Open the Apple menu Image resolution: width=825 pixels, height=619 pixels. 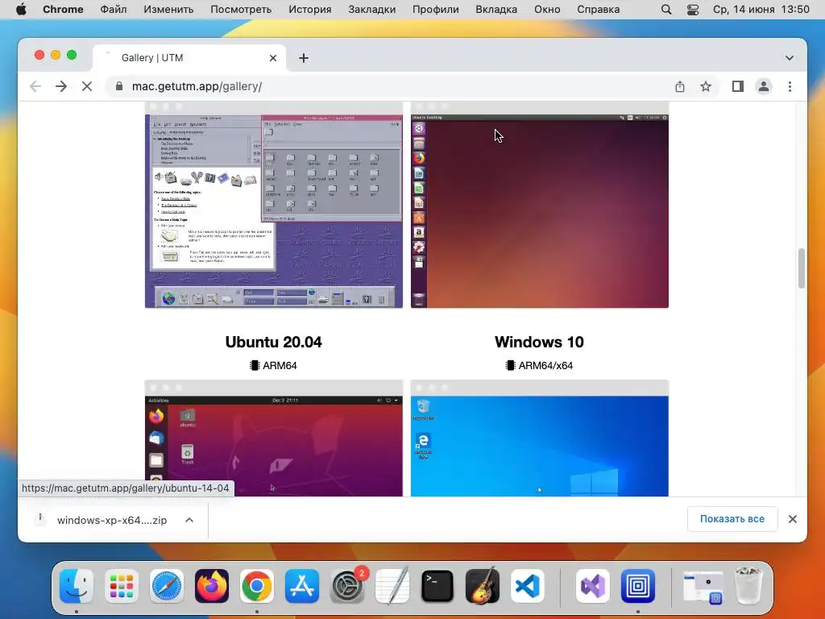21,10
